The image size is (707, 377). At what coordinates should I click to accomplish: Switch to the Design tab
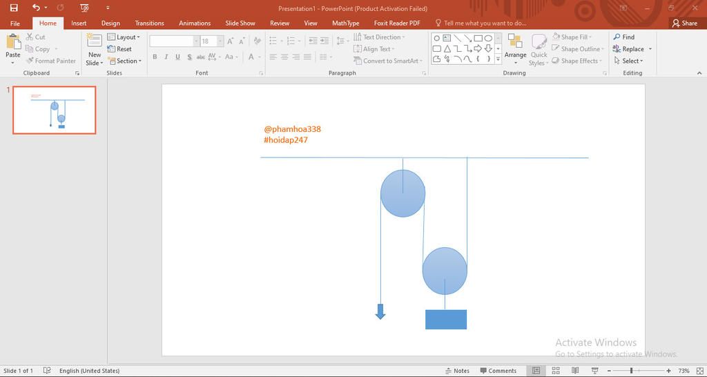[x=110, y=23]
